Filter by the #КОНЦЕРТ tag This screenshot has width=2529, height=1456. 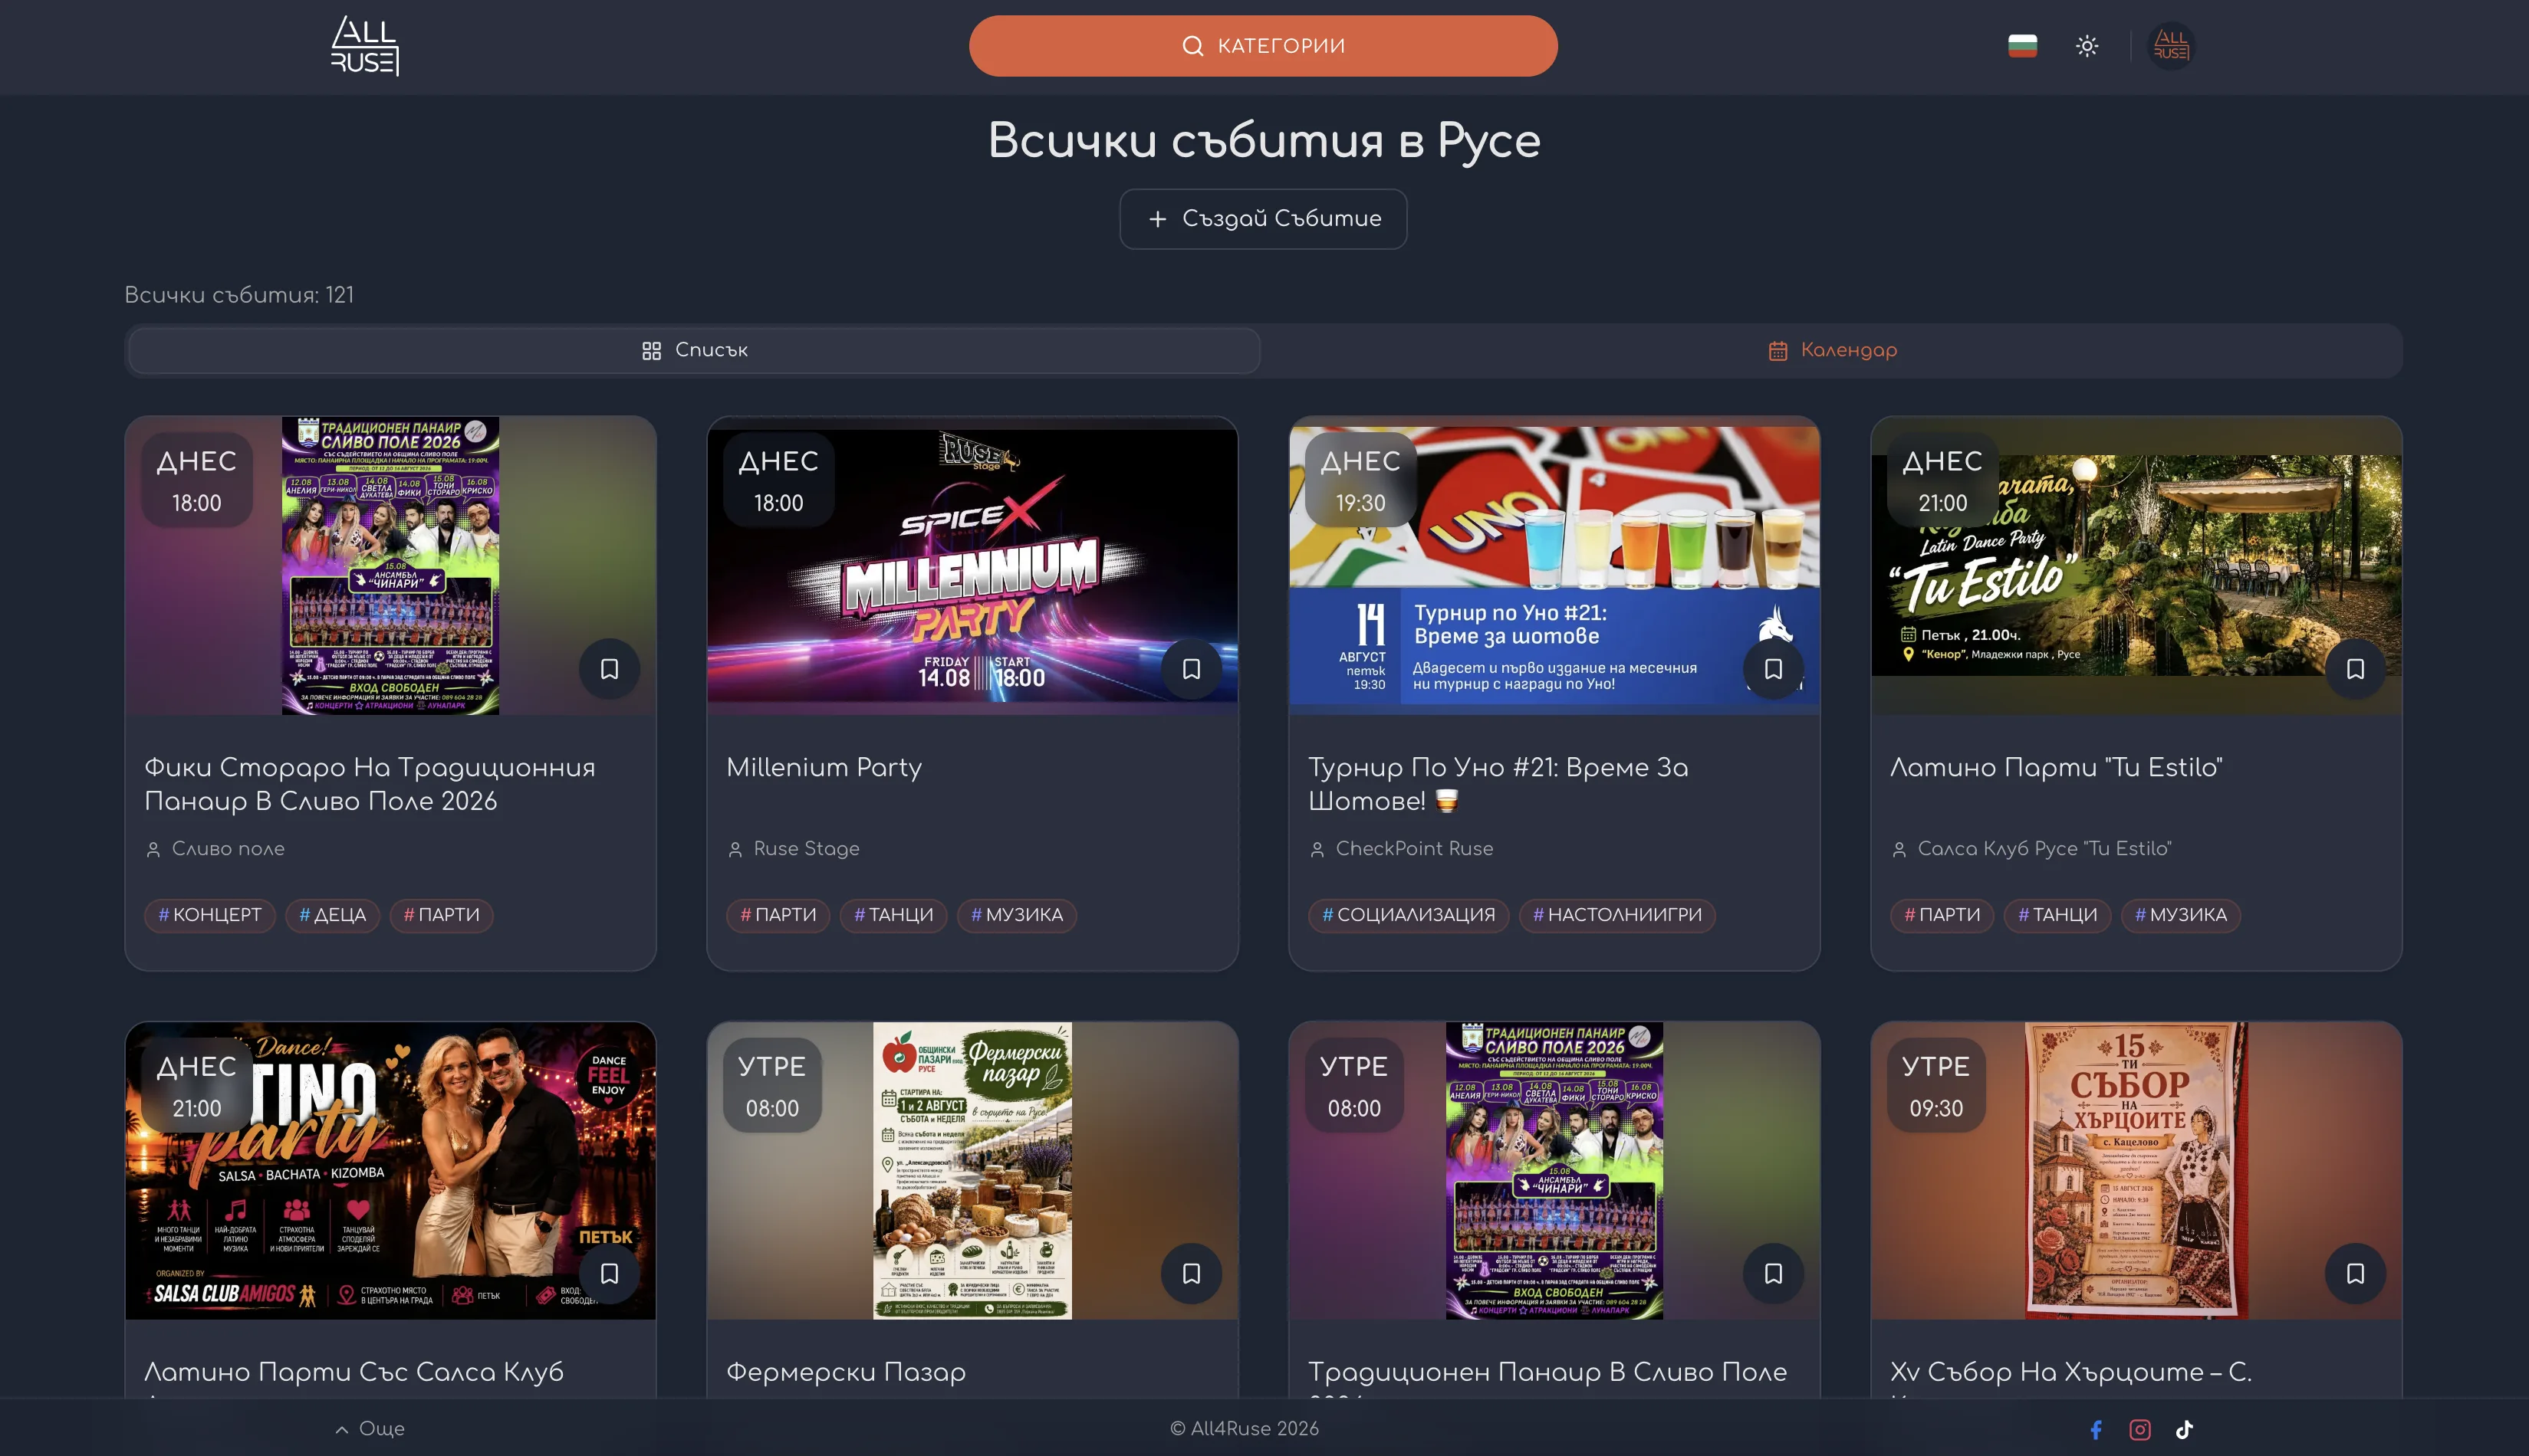click(209, 915)
